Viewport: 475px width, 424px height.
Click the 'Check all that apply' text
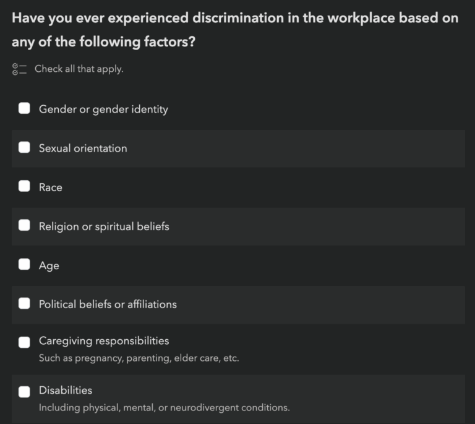79,69
